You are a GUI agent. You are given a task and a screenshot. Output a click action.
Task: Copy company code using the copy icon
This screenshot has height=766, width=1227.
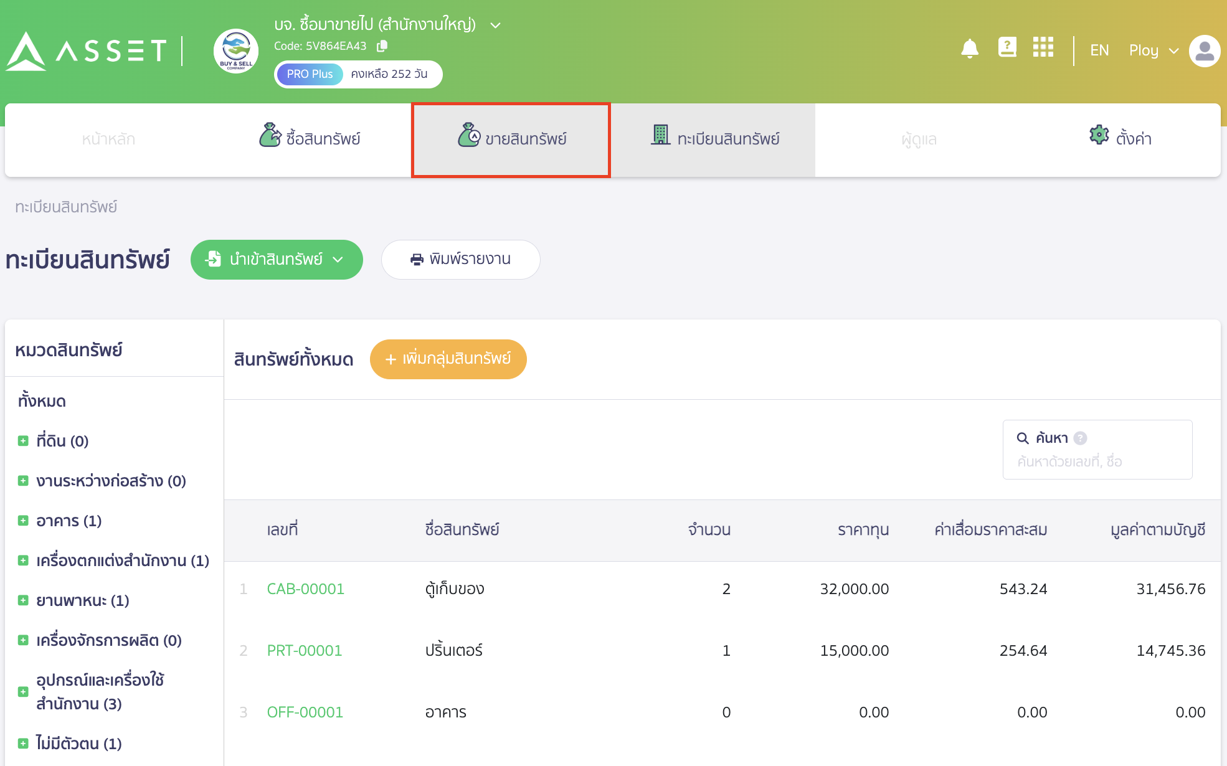point(382,45)
